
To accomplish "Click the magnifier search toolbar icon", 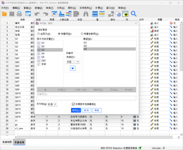I will pyautogui.click(x=134, y=14).
